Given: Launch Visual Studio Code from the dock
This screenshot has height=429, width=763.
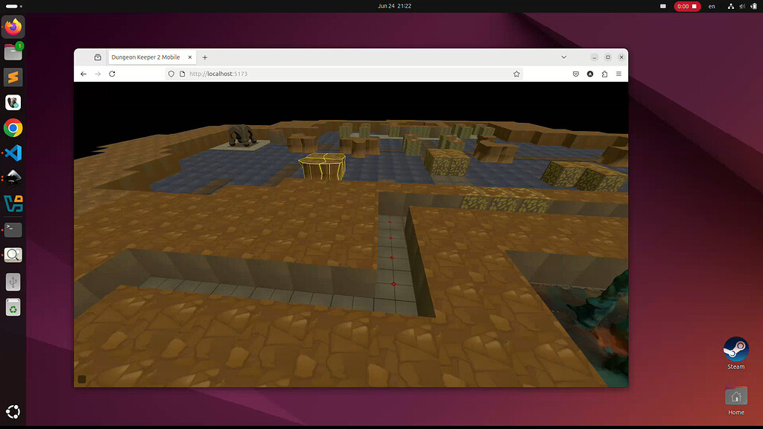Looking at the screenshot, I should [13, 153].
